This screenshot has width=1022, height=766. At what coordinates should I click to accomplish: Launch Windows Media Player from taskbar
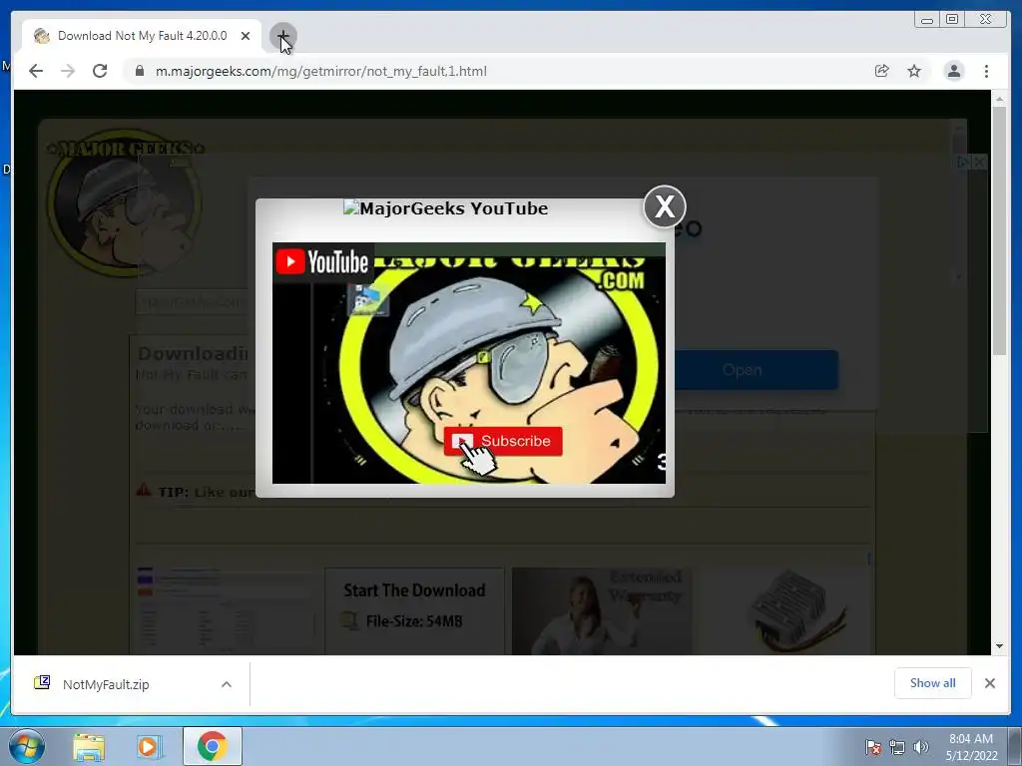150,747
